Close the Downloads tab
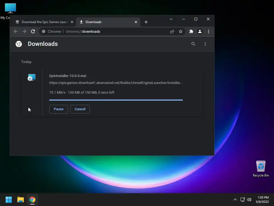Image resolution: width=274 pixels, height=206 pixels. (136, 22)
